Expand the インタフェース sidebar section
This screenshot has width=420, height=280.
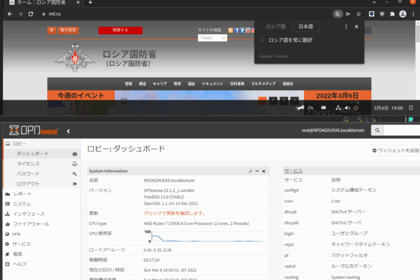41,214
